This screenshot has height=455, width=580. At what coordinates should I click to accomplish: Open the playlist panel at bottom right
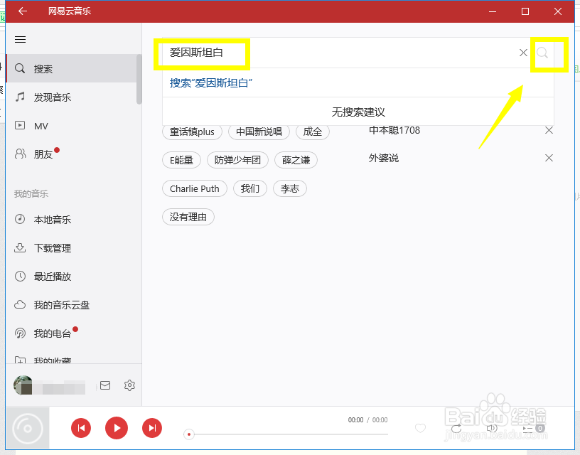pos(529,428)
